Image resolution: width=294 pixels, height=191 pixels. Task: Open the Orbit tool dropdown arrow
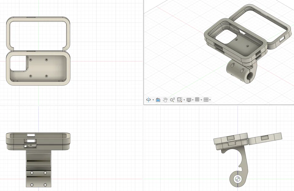[x=153, y=100]
